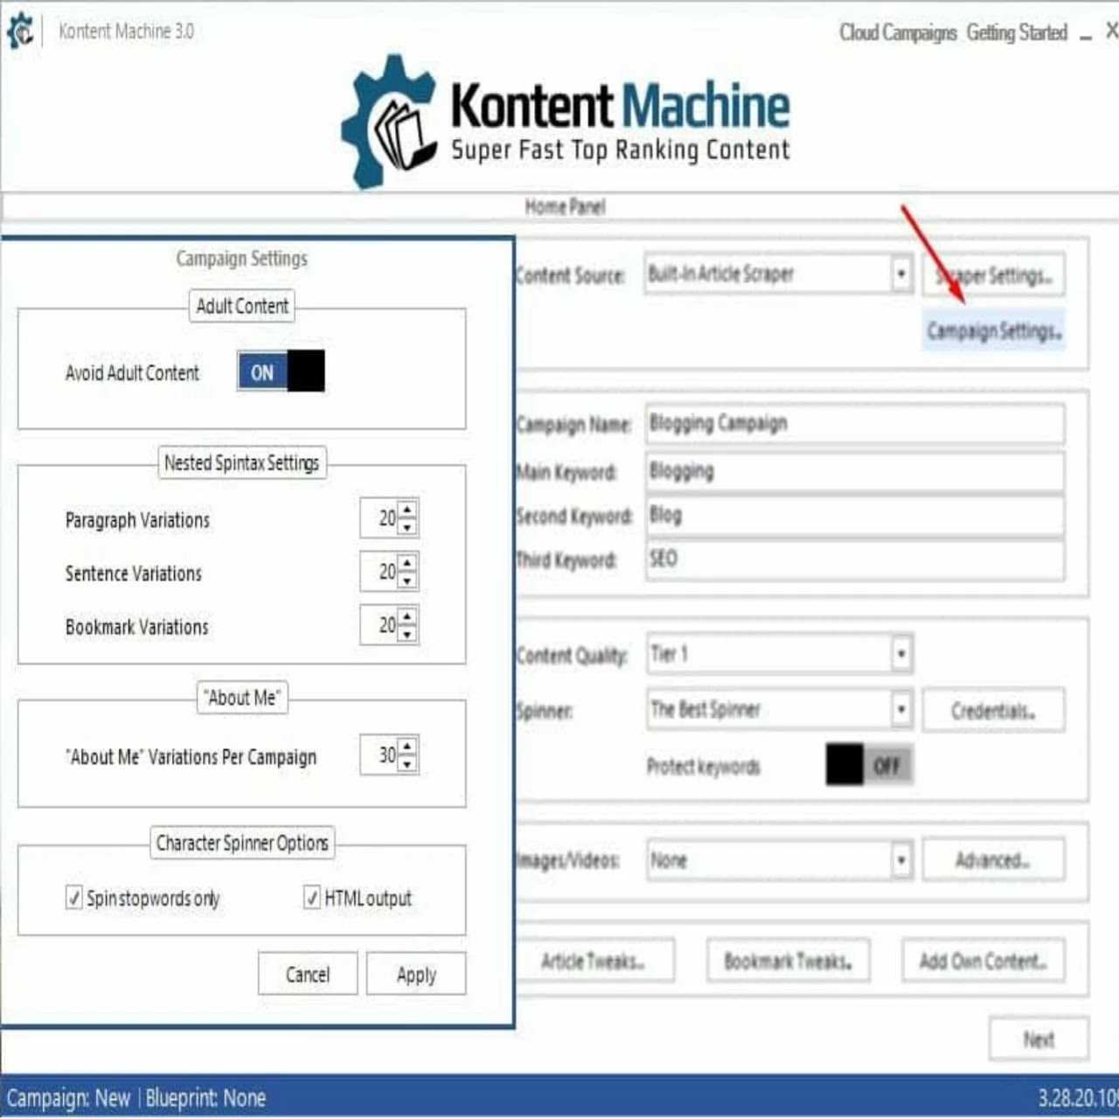
Task: Open spinner Credentials
Action: tap(993, 711)
